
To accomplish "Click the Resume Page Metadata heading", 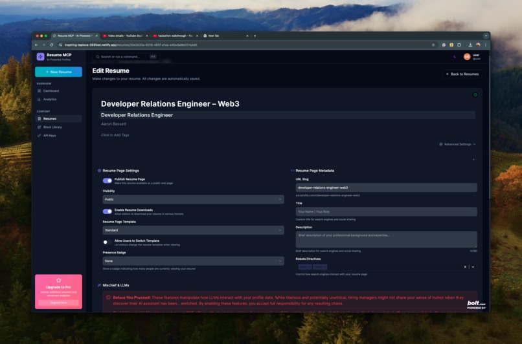I will tap(315, 171).
